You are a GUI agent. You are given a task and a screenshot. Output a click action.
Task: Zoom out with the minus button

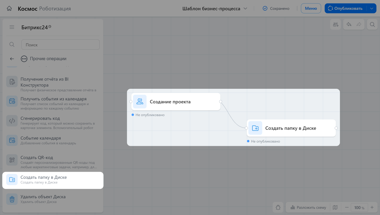[x=347, y=207]
